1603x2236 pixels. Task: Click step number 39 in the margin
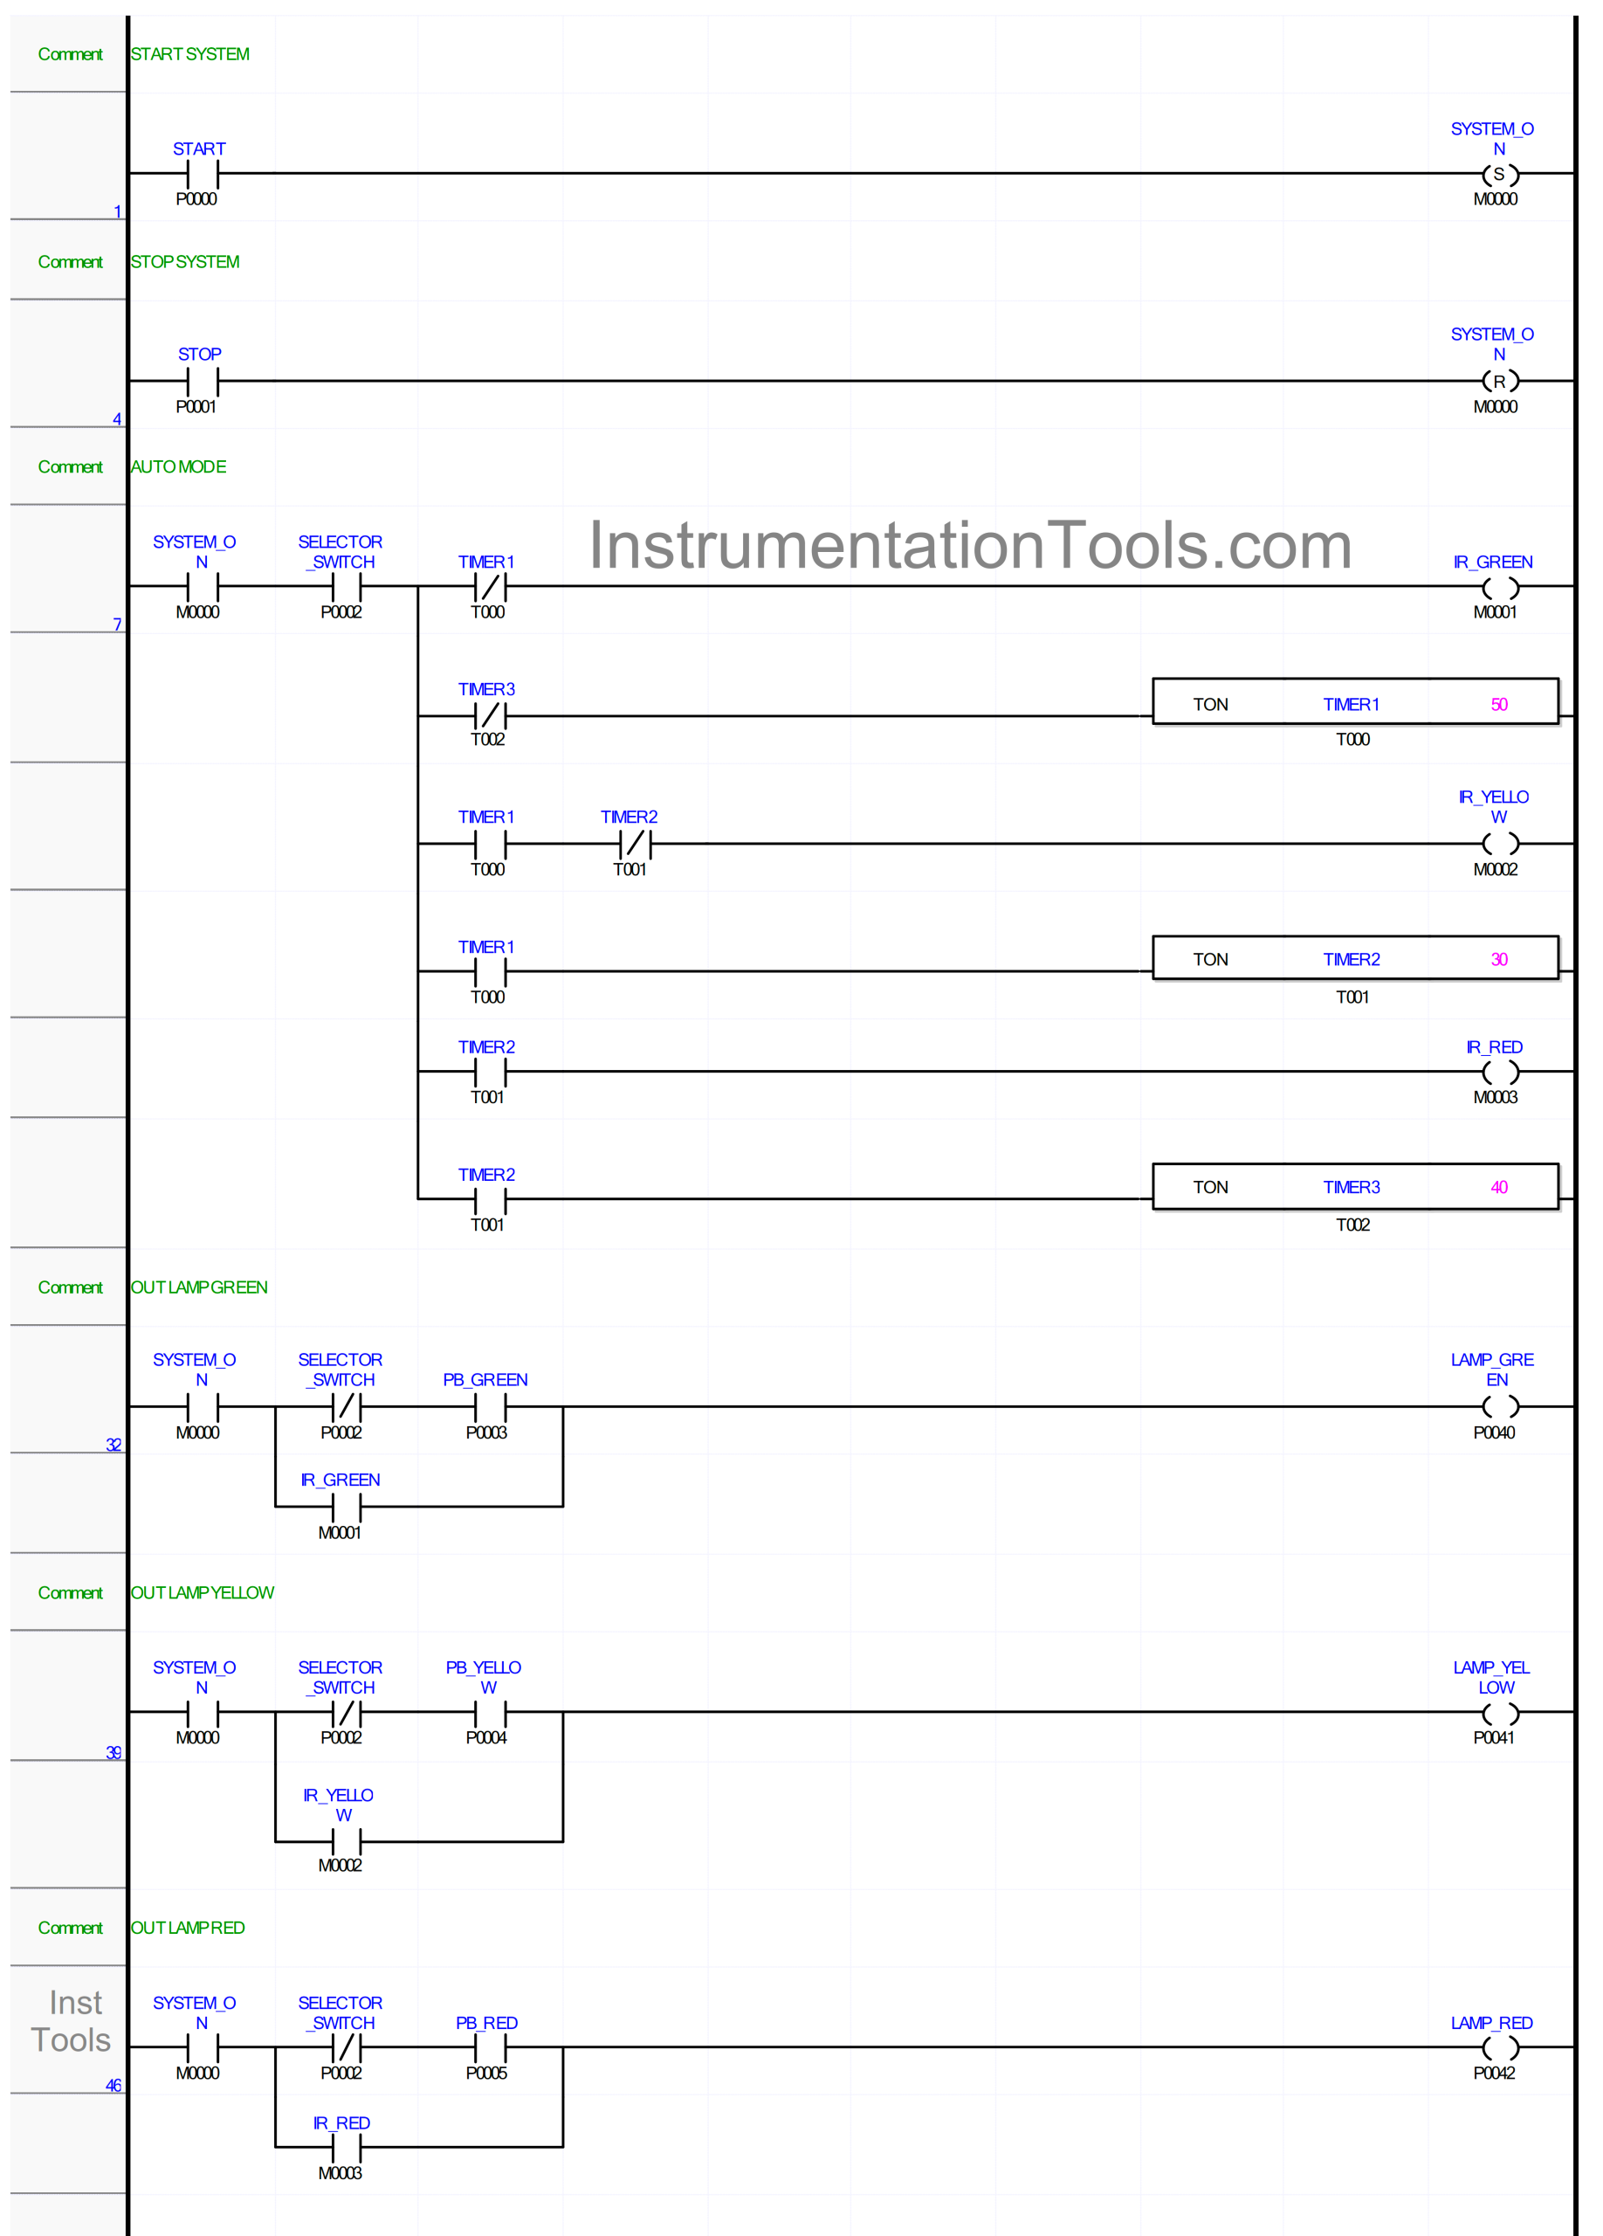coord(114,1753)
